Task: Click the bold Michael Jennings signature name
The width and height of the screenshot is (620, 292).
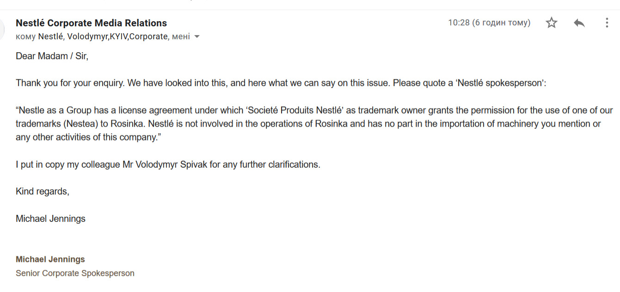Action: 50,259
